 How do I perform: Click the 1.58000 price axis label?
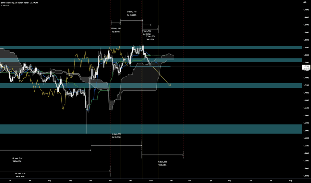[306, 138]
